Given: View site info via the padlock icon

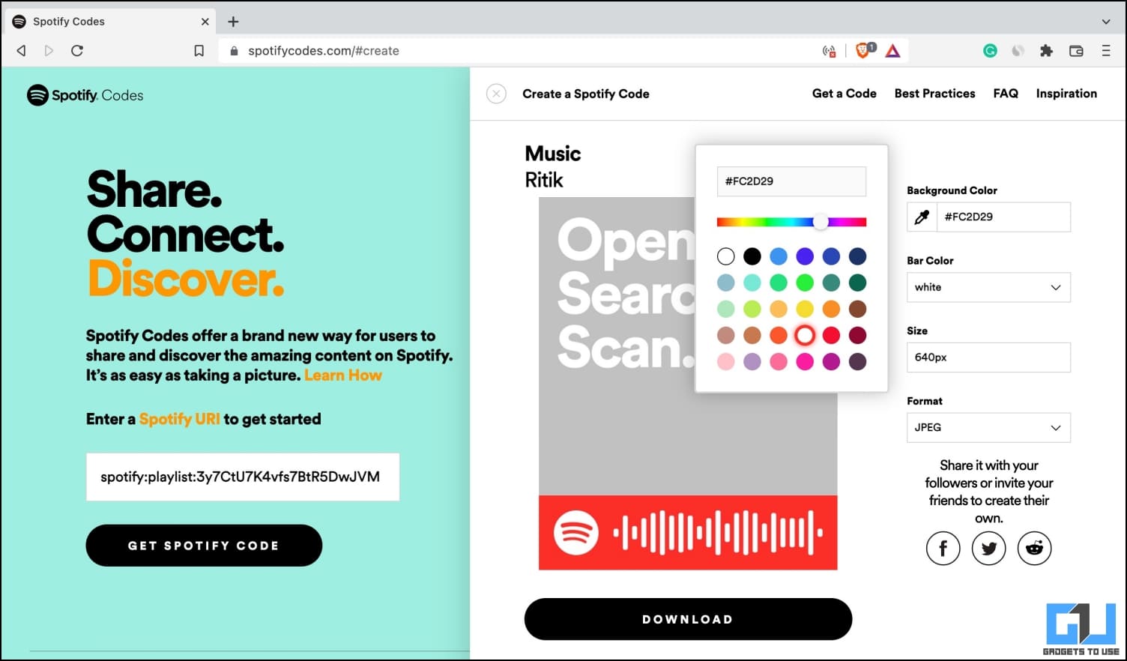Looking at the screenshot, I should click(234, 51).
